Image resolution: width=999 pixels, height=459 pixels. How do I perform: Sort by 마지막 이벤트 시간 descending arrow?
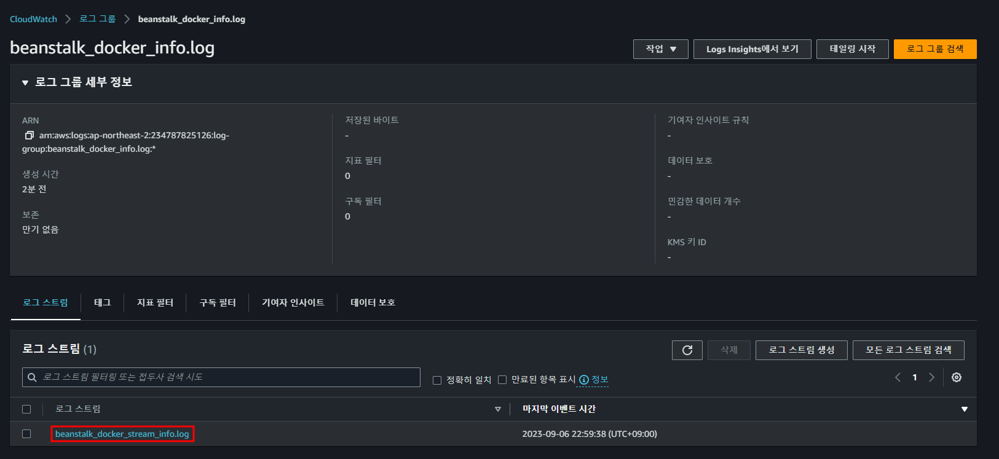pos(965,409)
